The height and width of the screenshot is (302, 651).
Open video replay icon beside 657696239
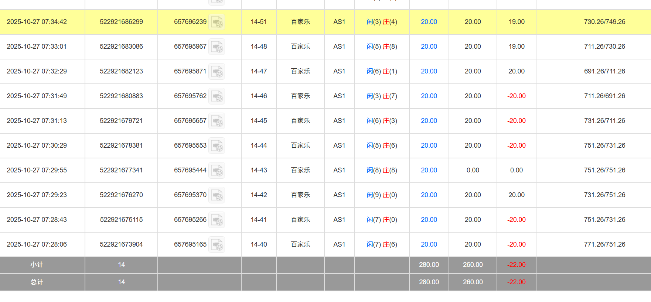point(217,22)
